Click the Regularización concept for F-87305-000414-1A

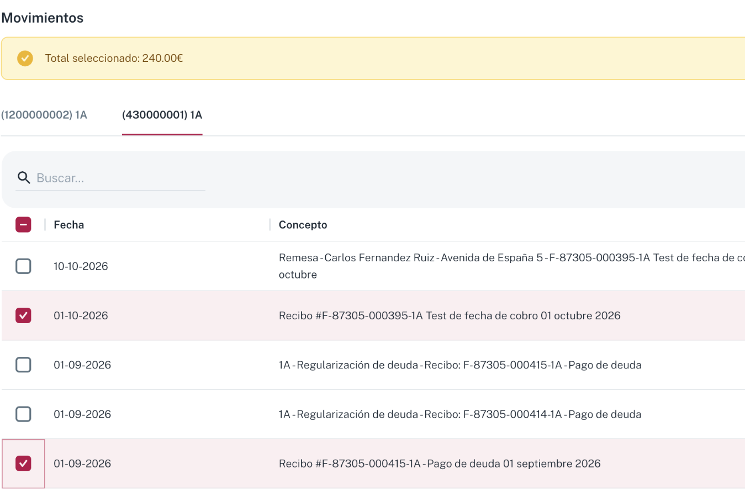click(x=460, y=414)
